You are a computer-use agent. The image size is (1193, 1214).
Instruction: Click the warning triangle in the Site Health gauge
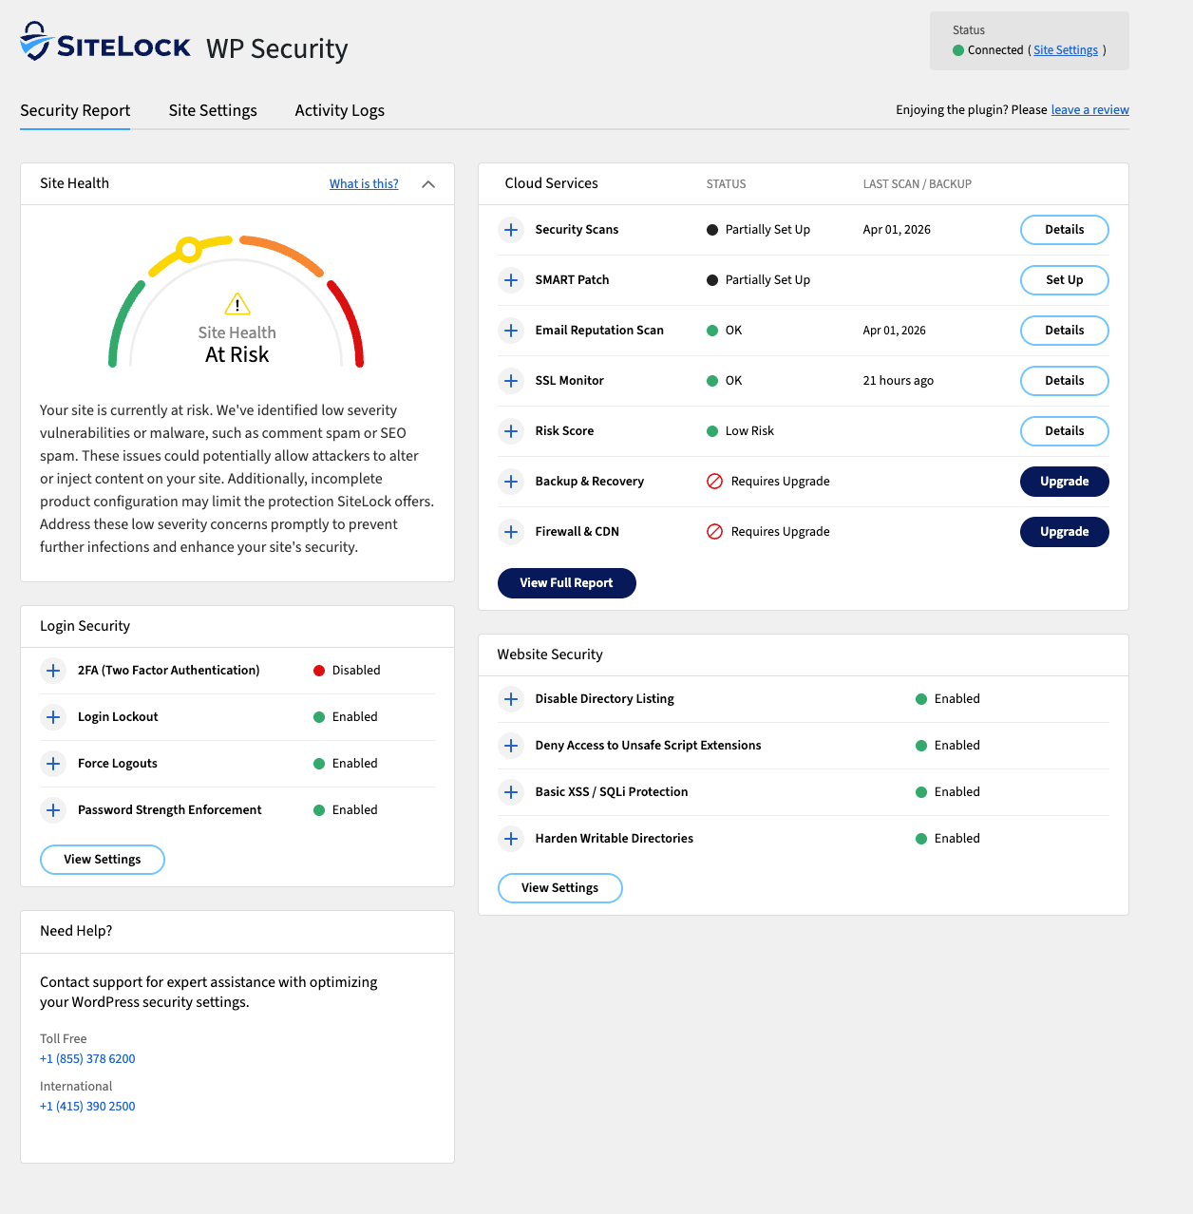click(x=237, y=304)
